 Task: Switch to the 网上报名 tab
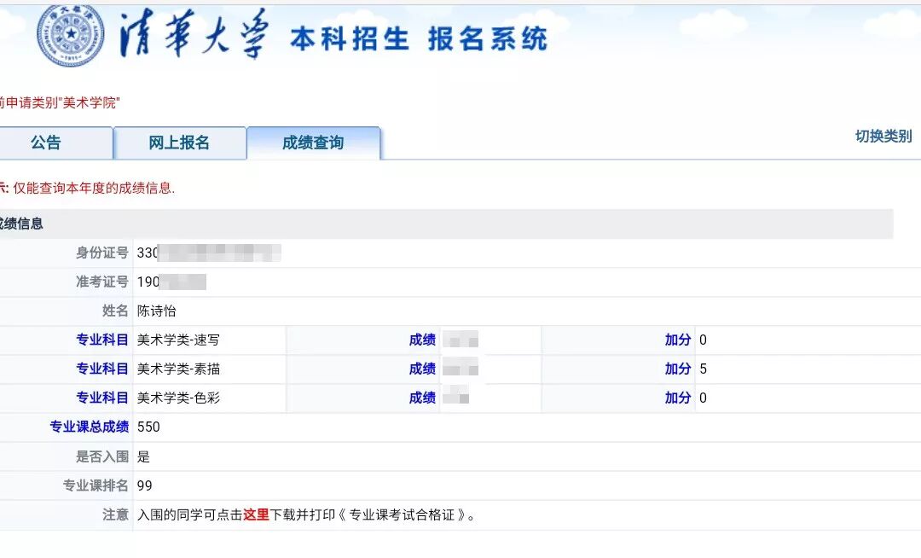point(180,142)
